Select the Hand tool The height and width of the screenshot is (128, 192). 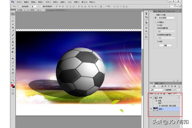point(13,77)
